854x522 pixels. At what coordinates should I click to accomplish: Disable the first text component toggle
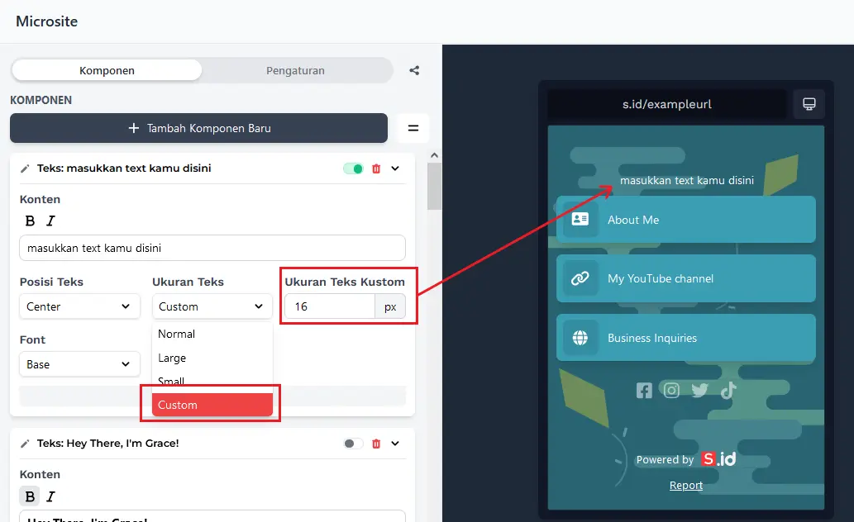click(x=353, y=168)
